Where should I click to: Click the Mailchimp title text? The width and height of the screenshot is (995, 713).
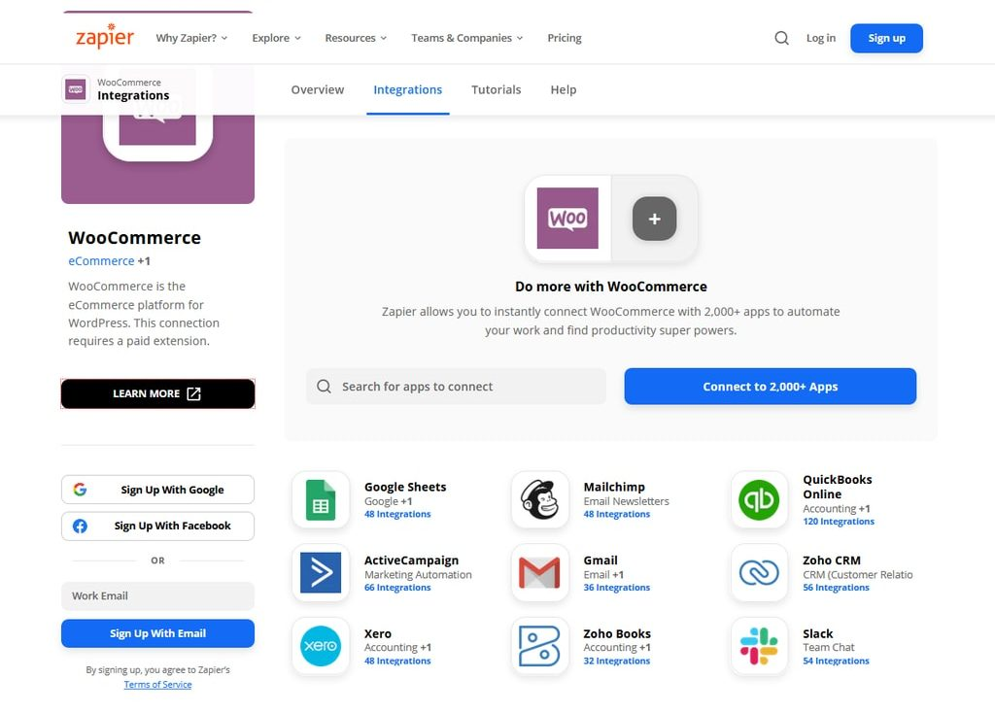click(614, 487)
